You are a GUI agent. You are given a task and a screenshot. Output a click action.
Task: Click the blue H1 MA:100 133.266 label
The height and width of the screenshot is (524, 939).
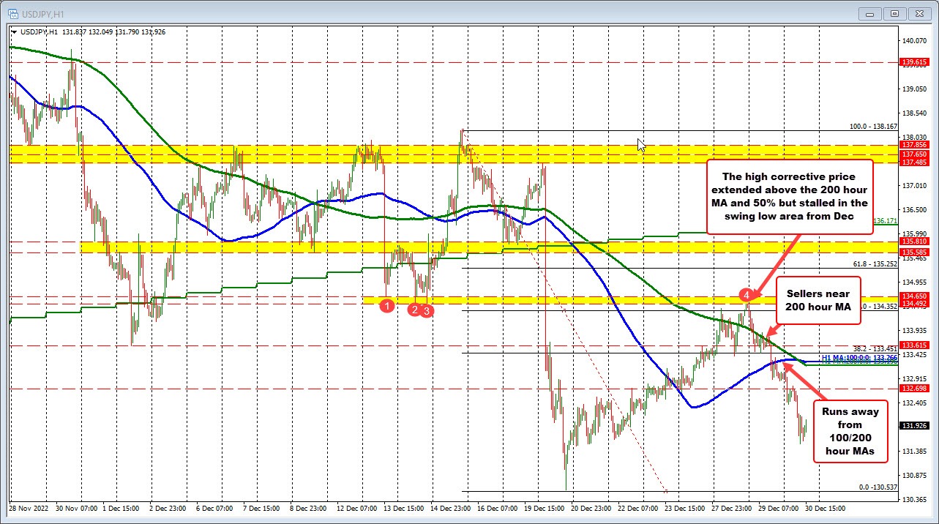pyautogui.click(x=860, y=357)
